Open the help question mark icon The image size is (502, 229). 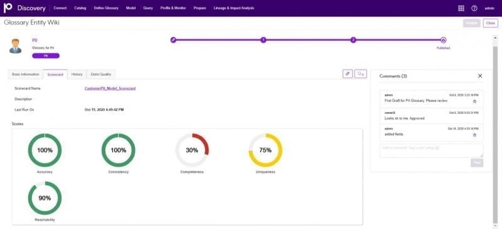pos(474,8)
